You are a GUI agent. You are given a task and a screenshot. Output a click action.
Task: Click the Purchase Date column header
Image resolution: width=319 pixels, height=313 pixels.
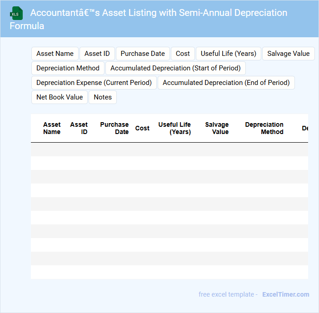click(x=114, y=128)
